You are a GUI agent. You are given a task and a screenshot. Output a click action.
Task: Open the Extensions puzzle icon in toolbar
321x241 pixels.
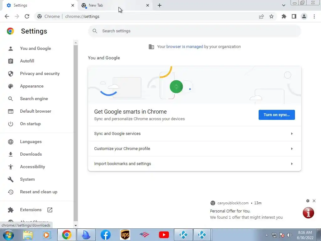tap(284, 16)
